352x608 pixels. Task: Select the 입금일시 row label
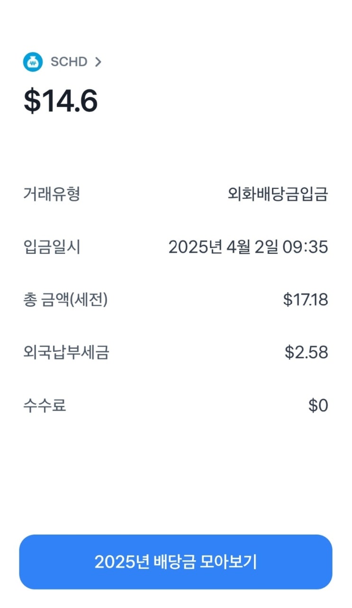tap(51, 247)
